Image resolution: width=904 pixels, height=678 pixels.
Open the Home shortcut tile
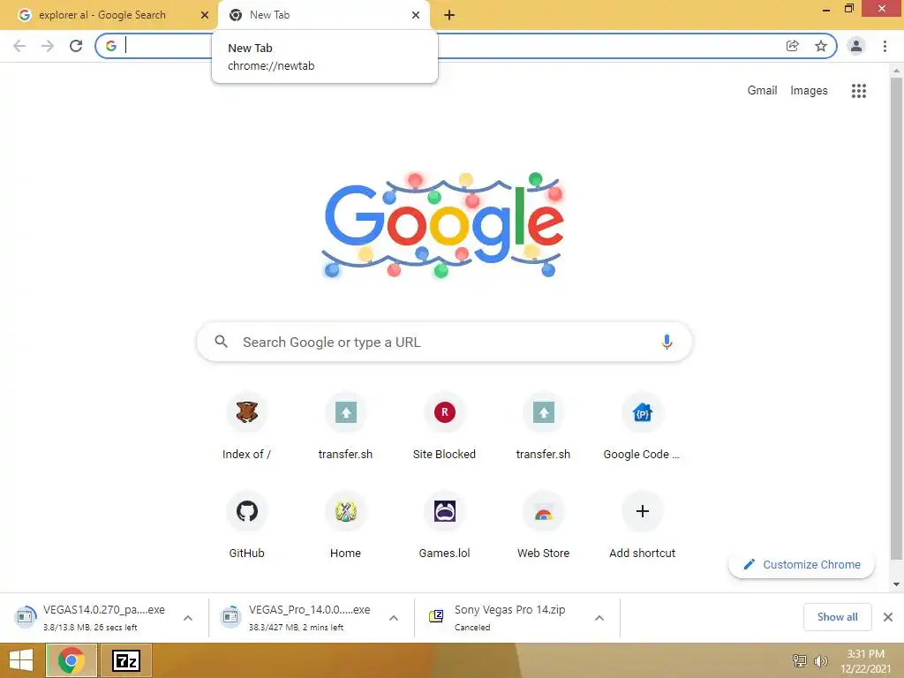(345, 525)
